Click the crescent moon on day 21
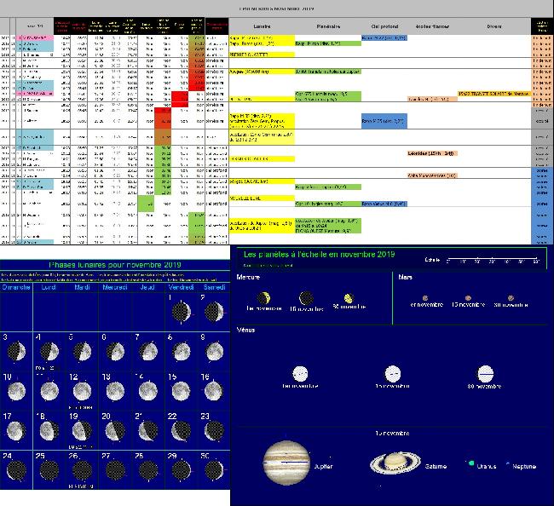The height and width of the screenshot is (506, 554). click(x=148, y=431)
